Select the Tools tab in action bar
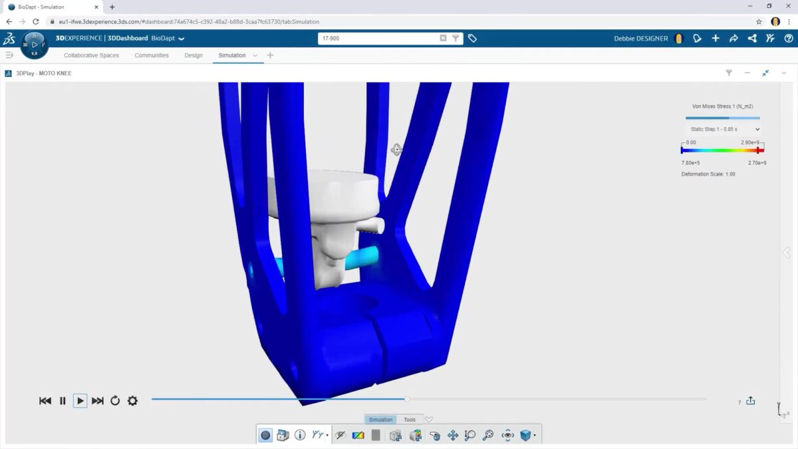Image resolution: width=798 pixels, height=449 pixels. click(x=410, y=420)
